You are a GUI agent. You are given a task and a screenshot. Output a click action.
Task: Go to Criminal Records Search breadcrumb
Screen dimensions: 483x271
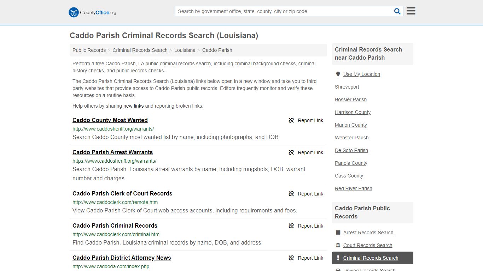pos(140,50)
